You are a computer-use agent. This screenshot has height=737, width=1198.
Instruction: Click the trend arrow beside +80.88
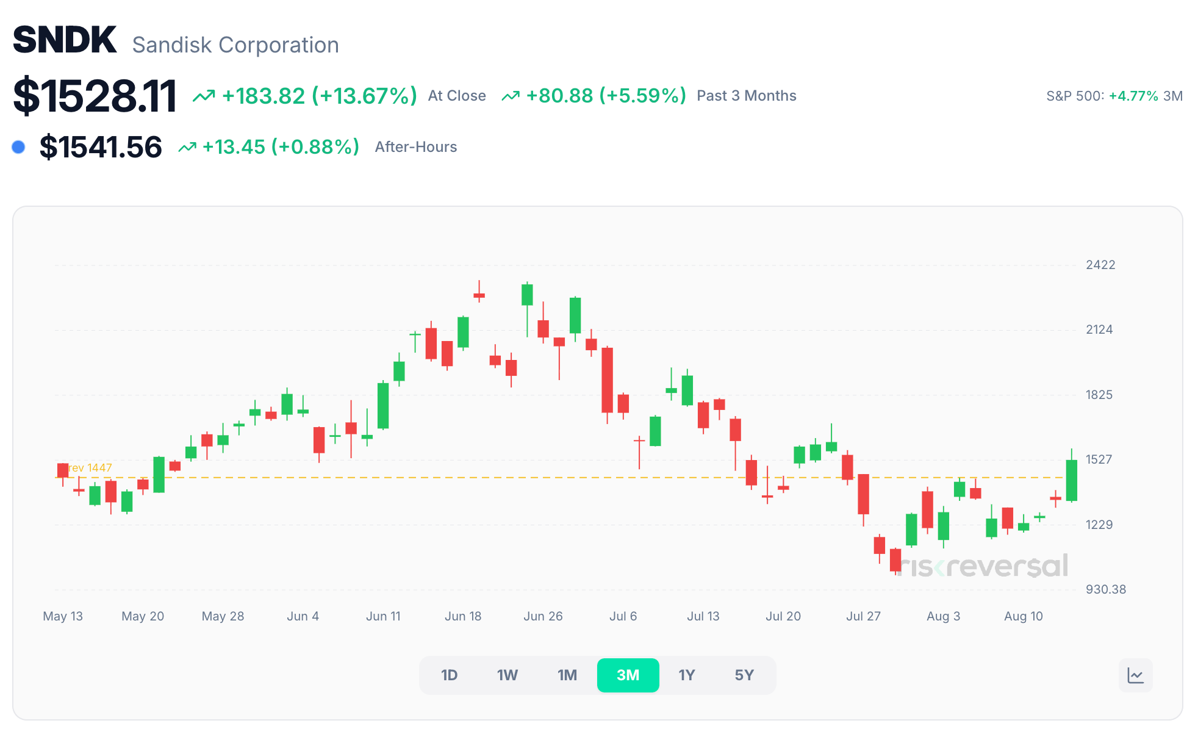(511, 96)
